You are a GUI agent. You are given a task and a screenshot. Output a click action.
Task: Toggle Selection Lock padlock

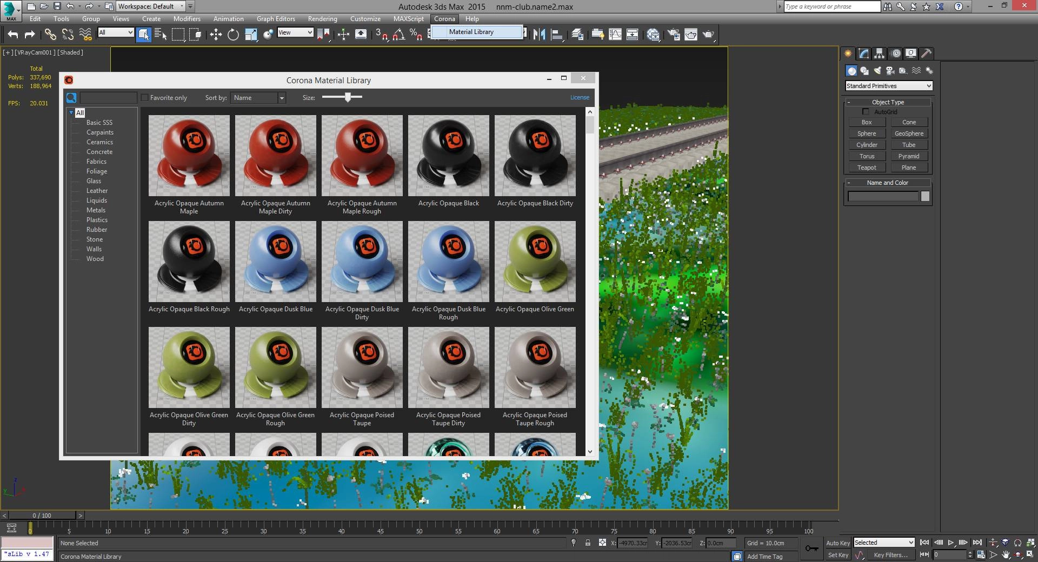click(588, 543)
